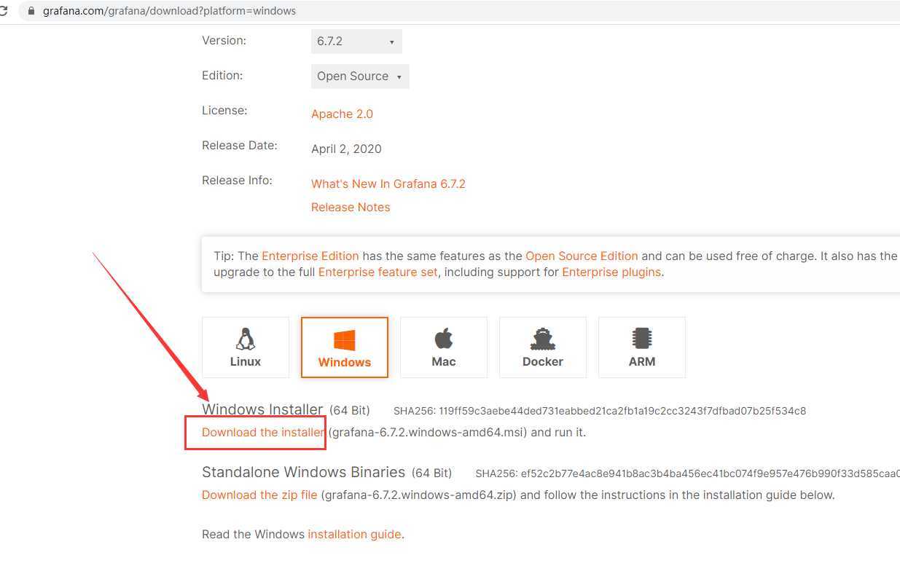Click the Standalone Windows Binaries heading
Screen dimensions: 900x566
click(x=303, y=472)
